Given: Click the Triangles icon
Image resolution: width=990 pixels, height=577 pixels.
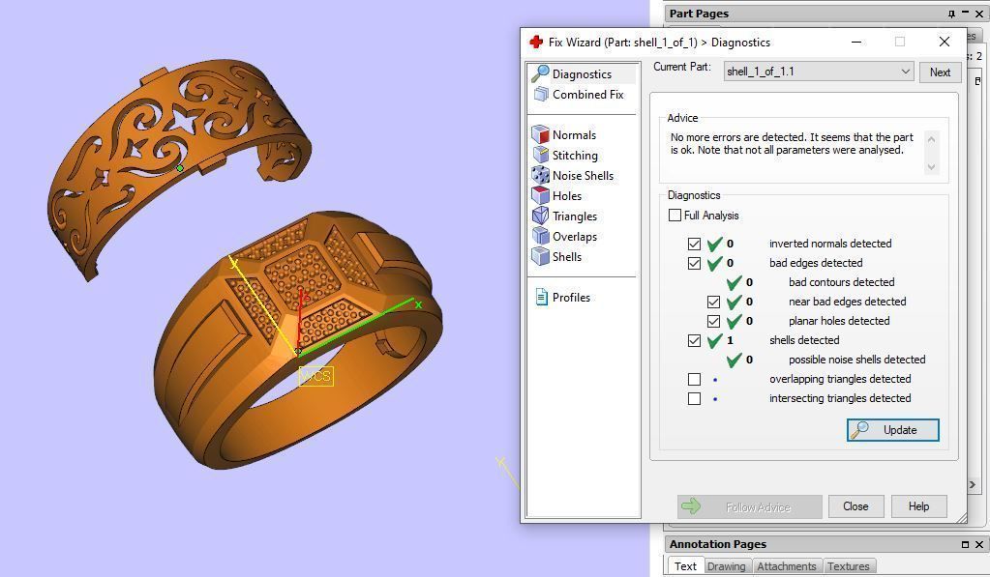Looking at the screenshot, I should coord(540,216).
